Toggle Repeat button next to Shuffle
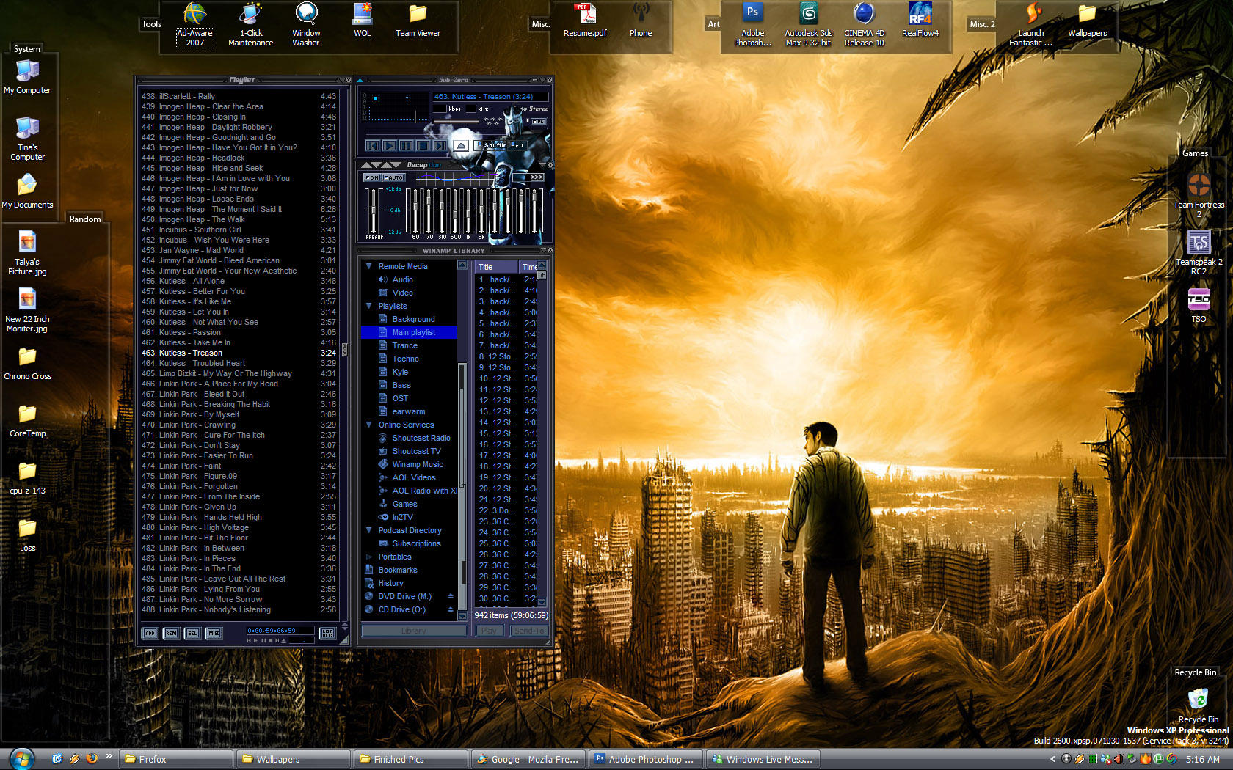The height and width of the screenshot is (770, 1233). click(x=518, y=145)
